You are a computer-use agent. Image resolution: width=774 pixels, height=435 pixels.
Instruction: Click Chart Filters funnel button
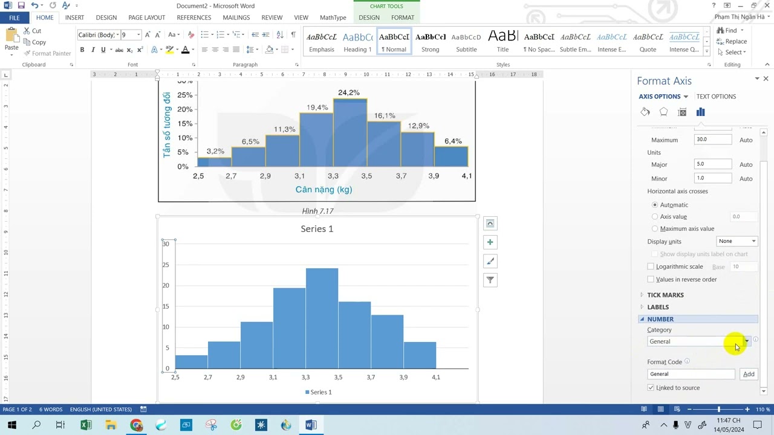pos(490,280)
